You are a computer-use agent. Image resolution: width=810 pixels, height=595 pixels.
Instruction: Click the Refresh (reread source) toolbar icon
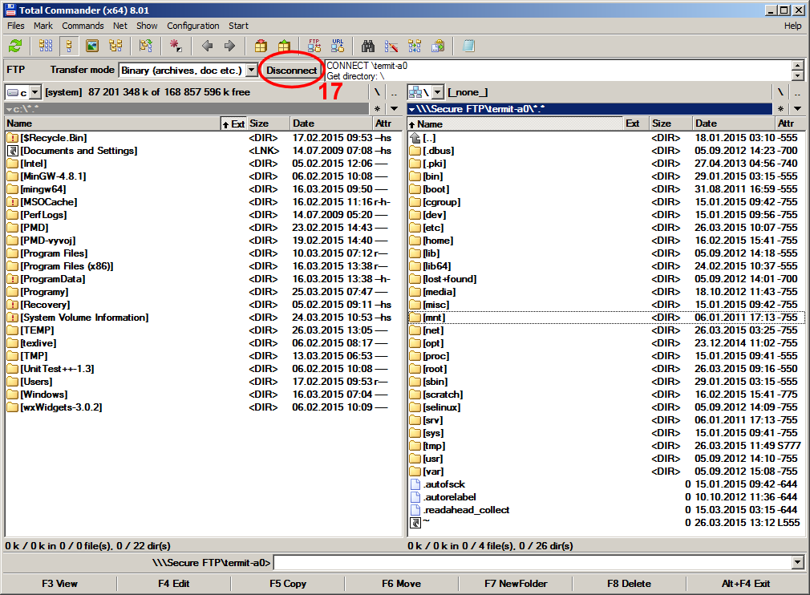(x=15, y=46)
